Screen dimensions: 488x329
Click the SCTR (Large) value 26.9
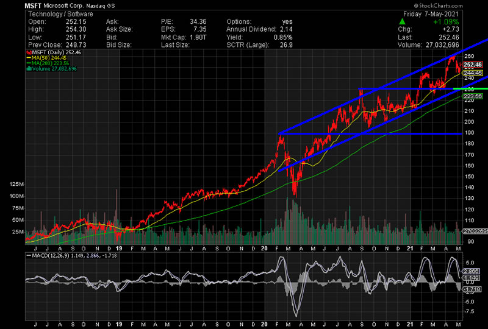point(286,45)
